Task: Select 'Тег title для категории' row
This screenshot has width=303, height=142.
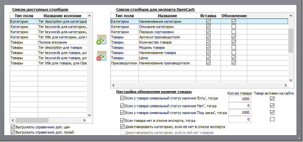Action: tap(49, 37)
